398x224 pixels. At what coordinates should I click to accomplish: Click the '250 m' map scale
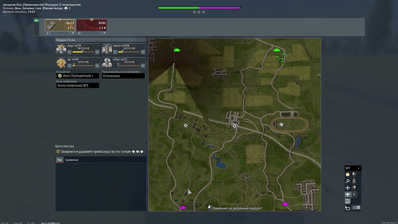coord(304,209)
